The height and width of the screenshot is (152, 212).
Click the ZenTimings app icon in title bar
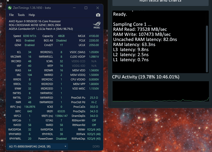pos(10,8)
